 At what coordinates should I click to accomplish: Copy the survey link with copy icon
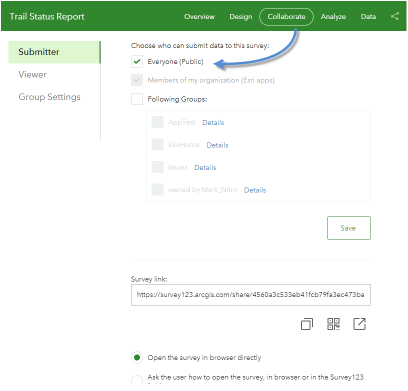pos(307,324)
